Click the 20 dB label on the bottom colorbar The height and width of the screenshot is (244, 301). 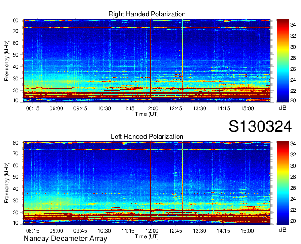pyautogui.click(x=293, y=221)
